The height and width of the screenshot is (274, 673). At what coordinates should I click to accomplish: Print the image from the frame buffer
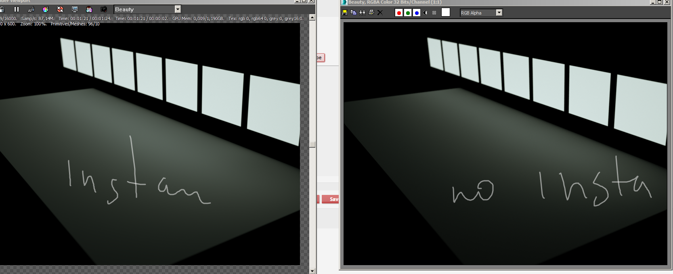coord(371,13)
